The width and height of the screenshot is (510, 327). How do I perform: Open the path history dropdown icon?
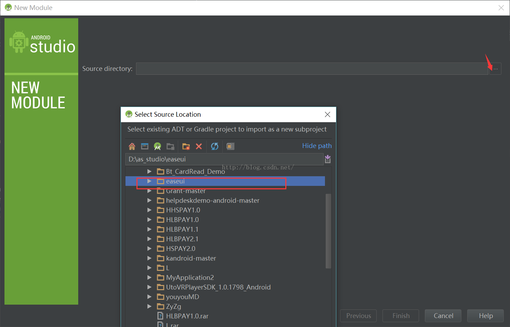point(328,159)
